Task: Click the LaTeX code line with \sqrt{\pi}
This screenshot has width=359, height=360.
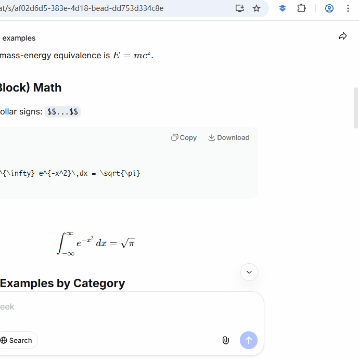Action: click(x=70, y=173)
